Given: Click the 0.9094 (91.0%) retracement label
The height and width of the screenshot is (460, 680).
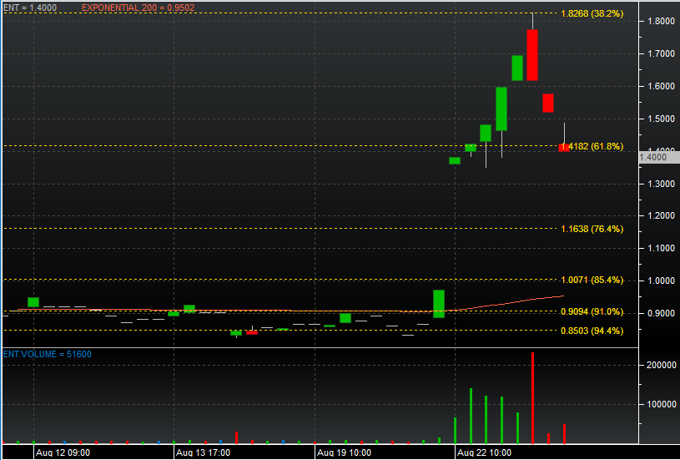Looking at the screenshot, I should click(x=592, y=311).
